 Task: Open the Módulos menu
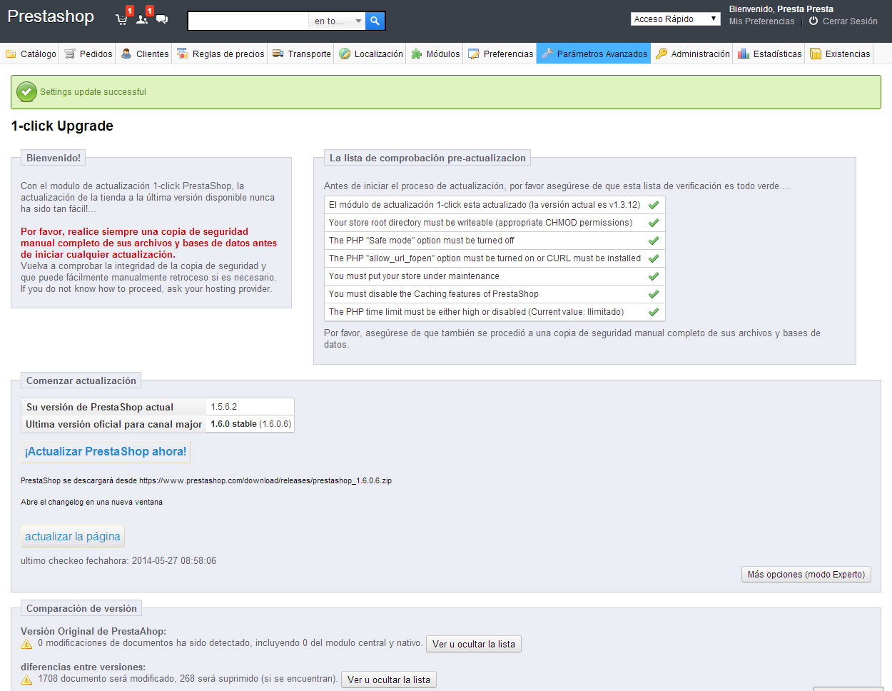[x=435, y=54]
